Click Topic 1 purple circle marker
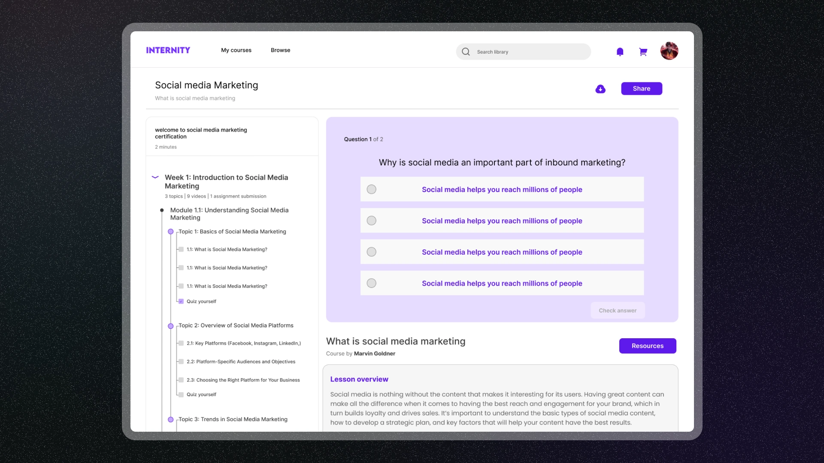824x463 pixels. [x=171, y=232]
